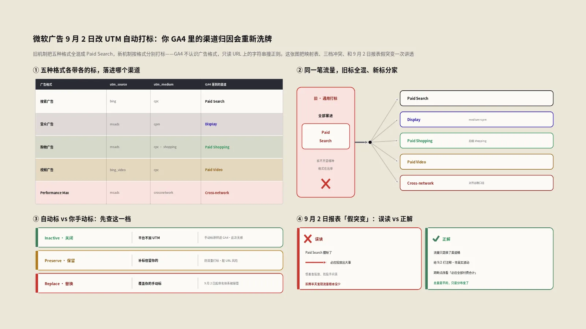The image size is (586, 329).
Task: Click the Preserve · 保留 label
Action: 60,261
